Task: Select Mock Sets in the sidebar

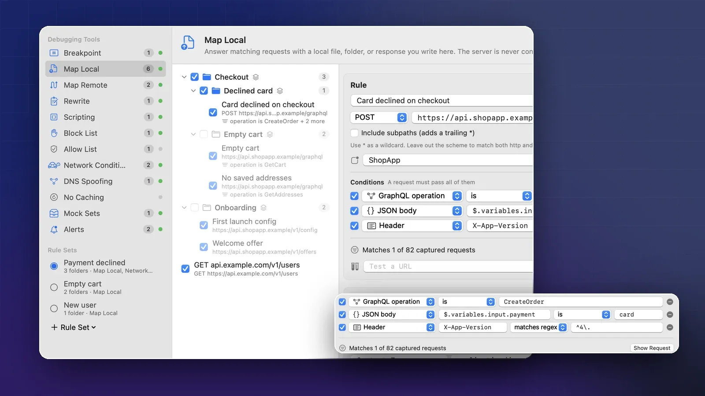Action: point(105,213)
